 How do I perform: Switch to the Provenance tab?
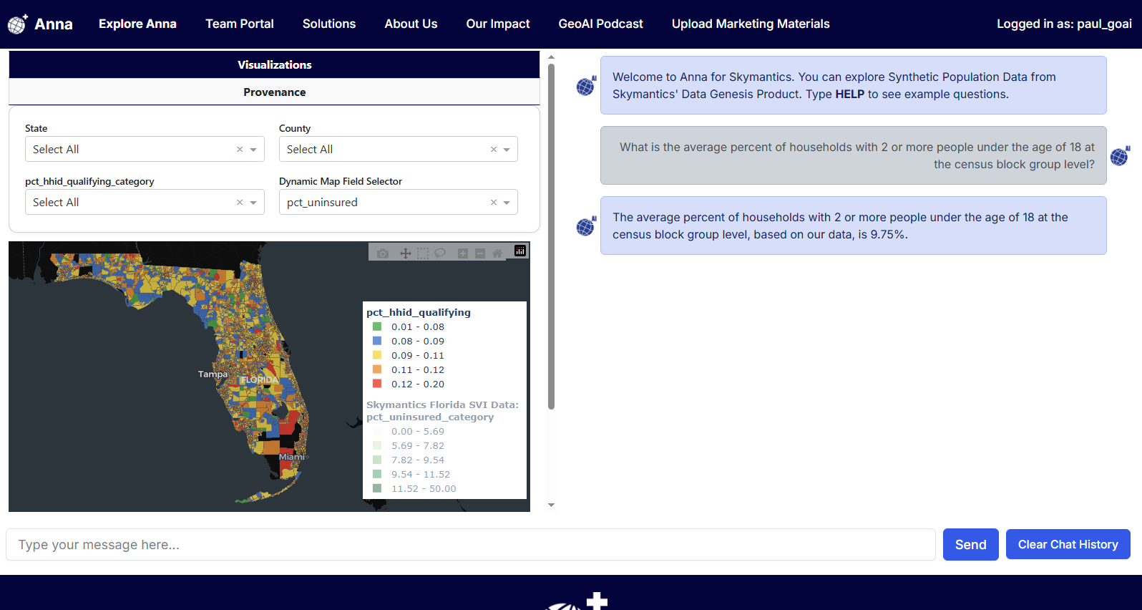point(274,92)
